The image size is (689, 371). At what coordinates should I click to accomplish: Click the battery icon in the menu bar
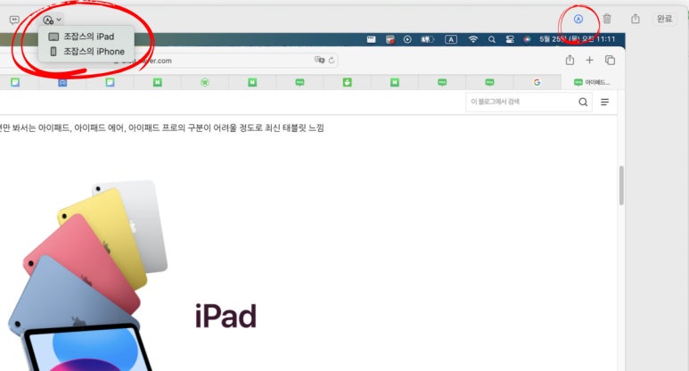coord(427,39)
